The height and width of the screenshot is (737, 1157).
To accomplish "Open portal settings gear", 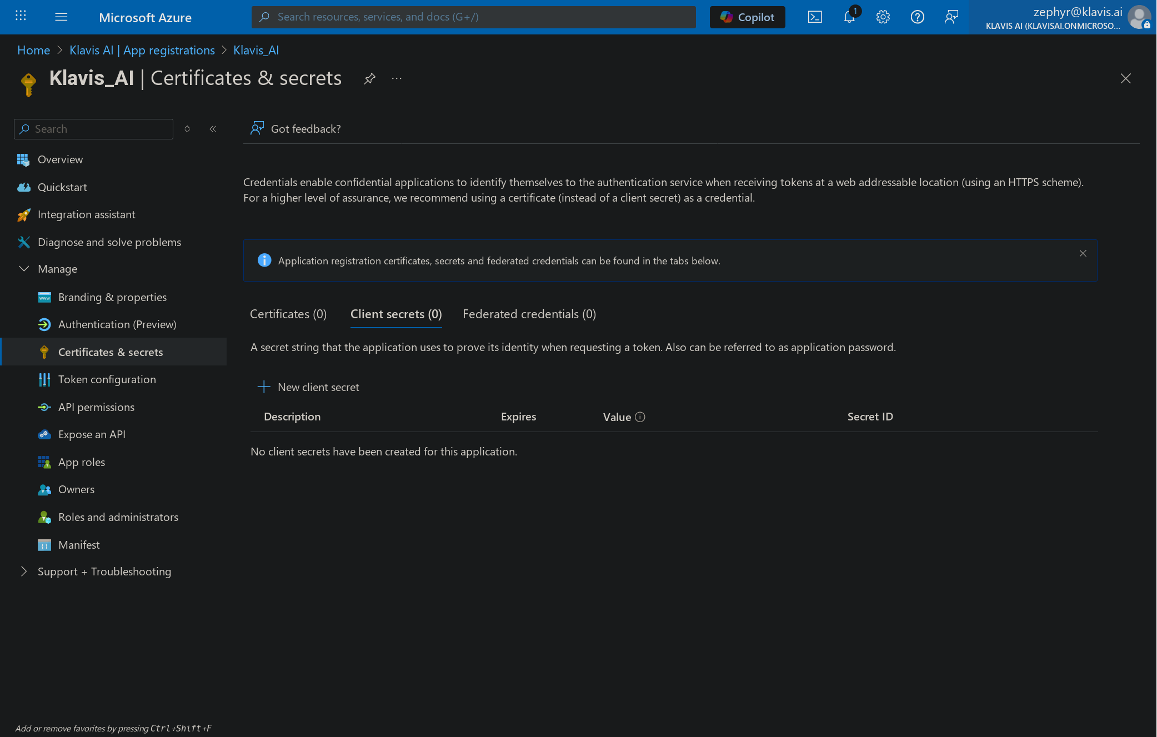I will point(883,17).
